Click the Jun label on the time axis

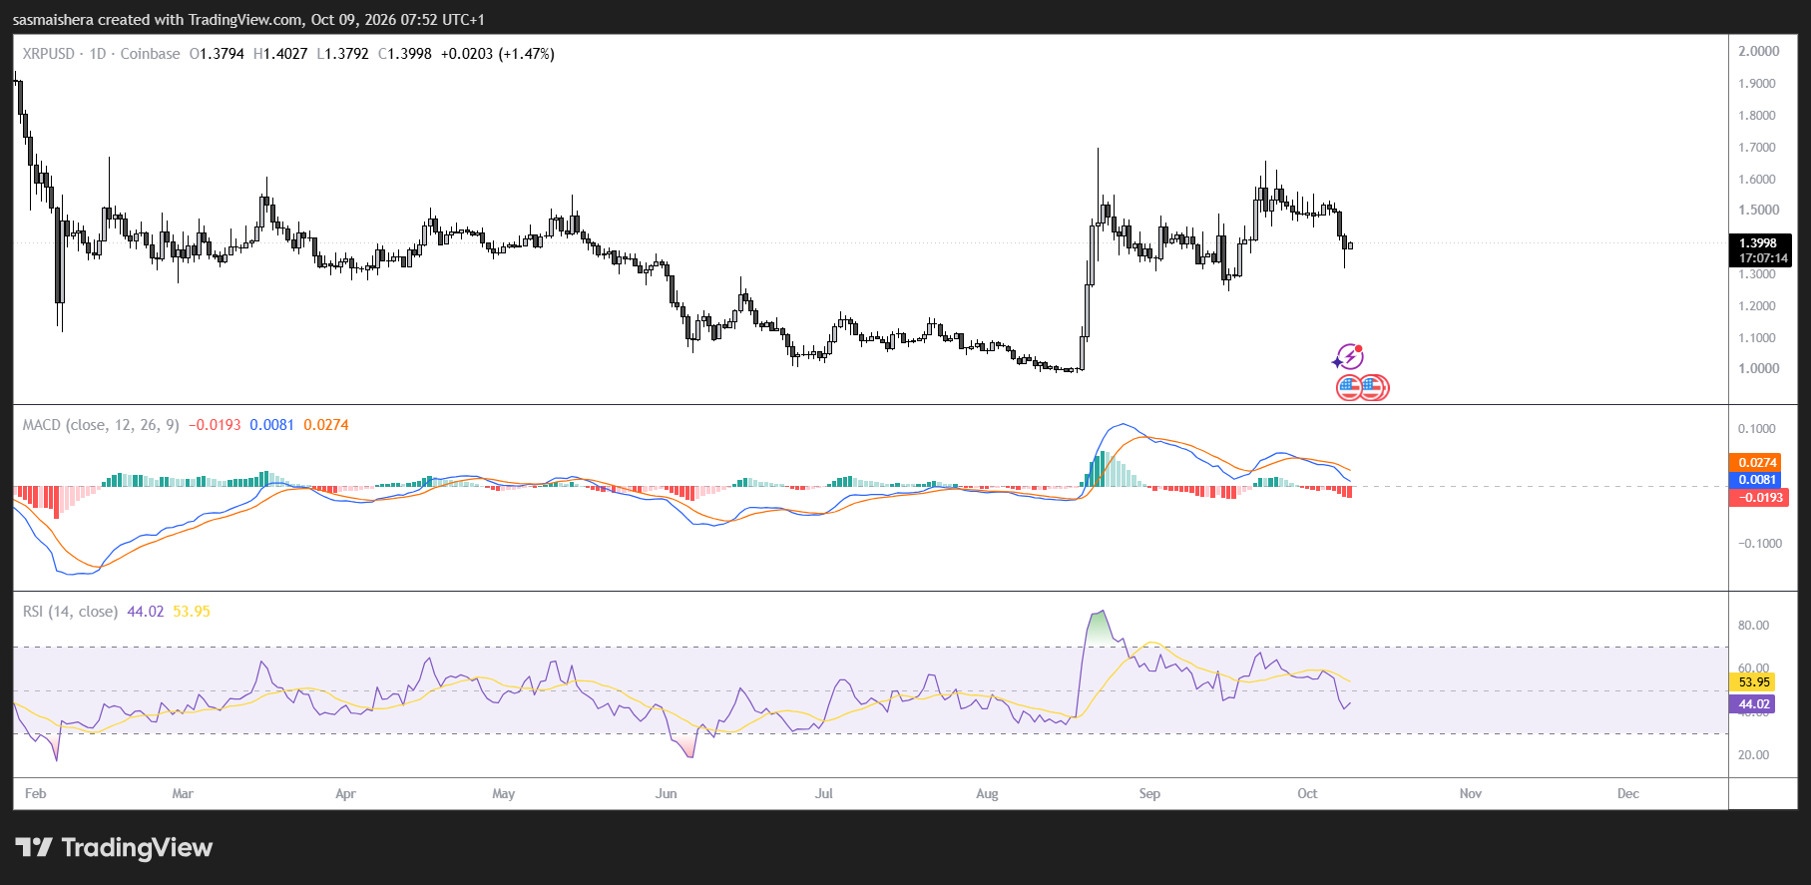(x=666, y=794)
